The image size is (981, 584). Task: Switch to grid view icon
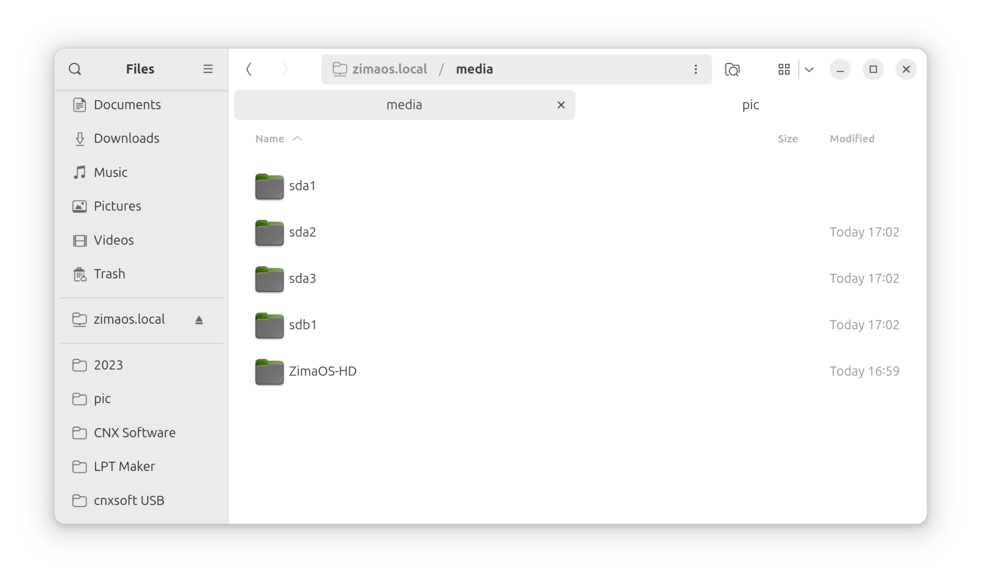pos(784,69)
